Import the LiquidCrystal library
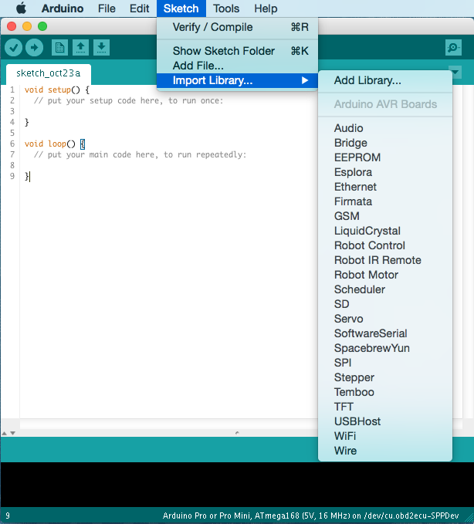Screen dimensions: 474x524 (385, 231)
